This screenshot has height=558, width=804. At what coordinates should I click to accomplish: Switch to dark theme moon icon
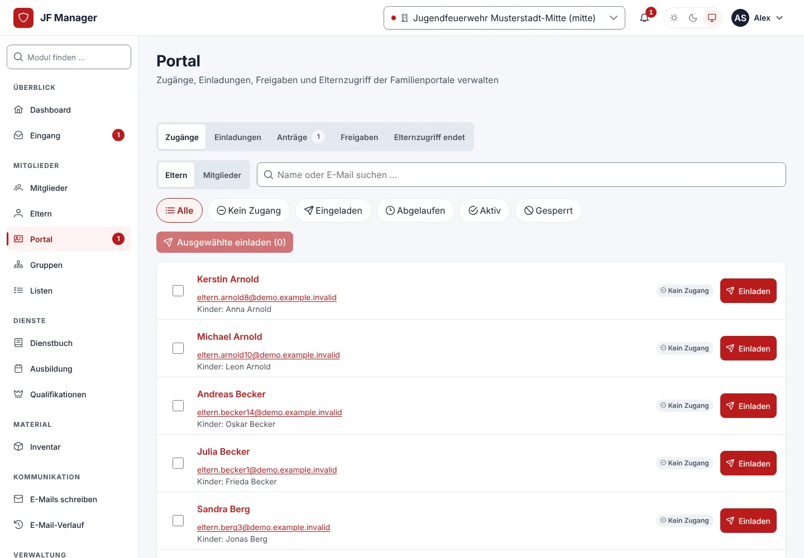click(693, 18)
